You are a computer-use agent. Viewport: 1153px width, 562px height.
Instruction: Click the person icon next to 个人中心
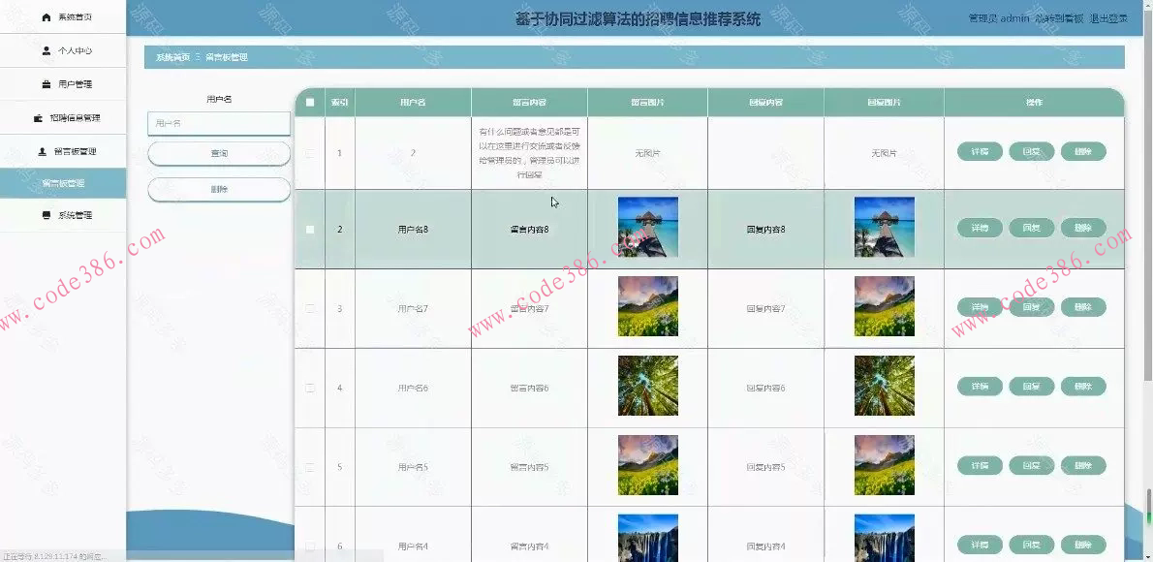(46, 50)
